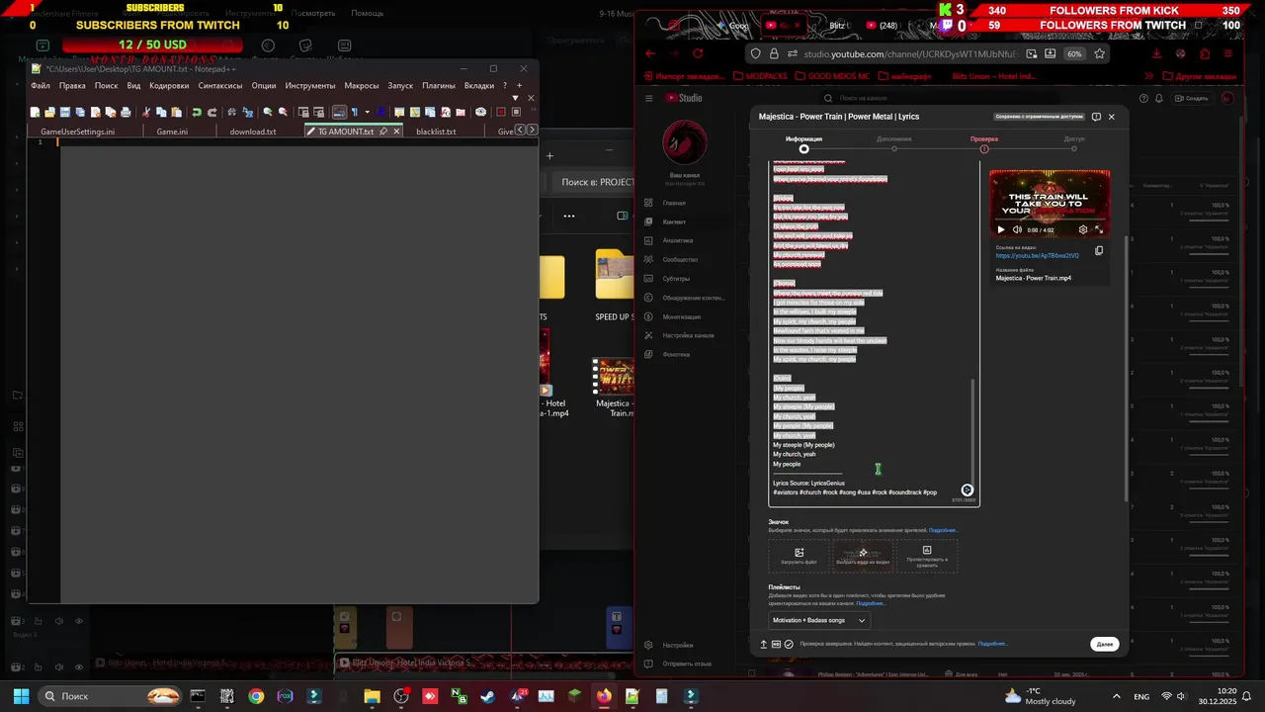Click the feedback icon in upload dialog header
The image size is (1265, 712).
pos(1096,117)
